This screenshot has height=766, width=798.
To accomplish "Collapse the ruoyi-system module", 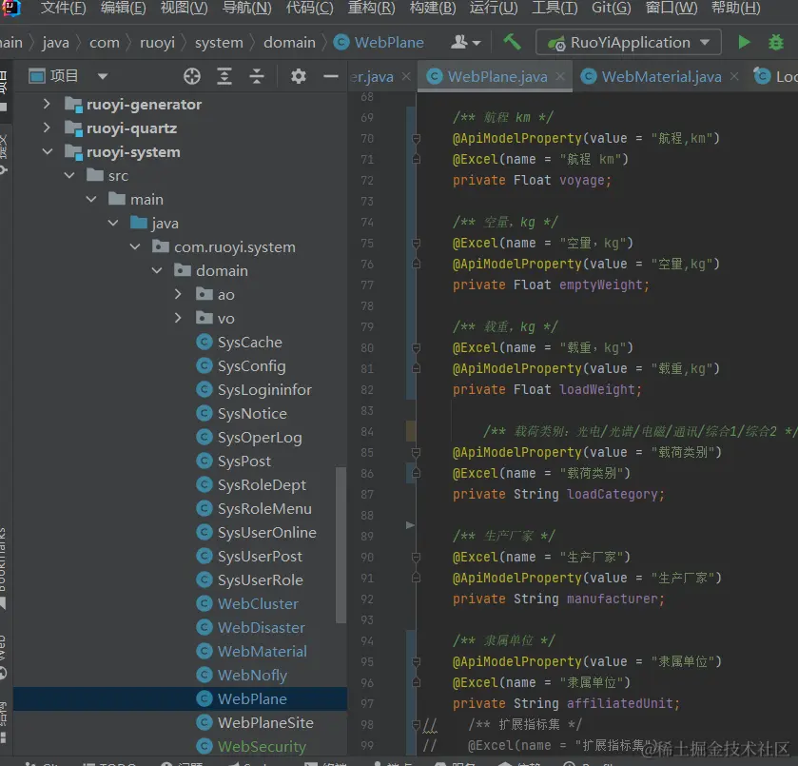I will (48, 151).
